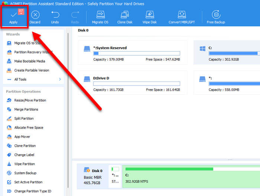The image size is (260, 196).
Task: Click the Wizards section header
Action: coord(13,34)
